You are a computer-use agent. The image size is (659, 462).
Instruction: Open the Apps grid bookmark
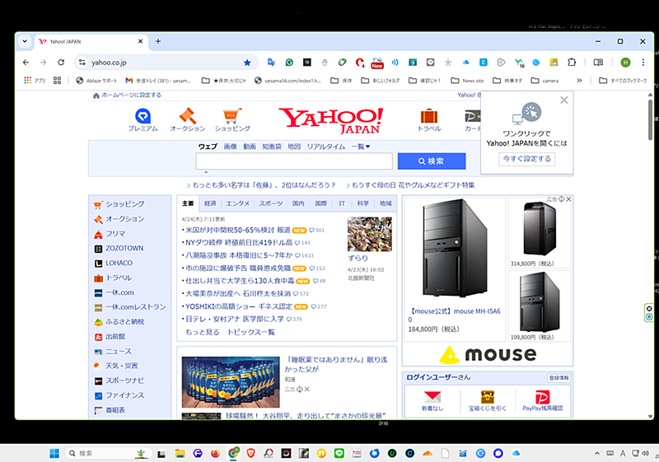pyautogui.click(x=35, y=80)
